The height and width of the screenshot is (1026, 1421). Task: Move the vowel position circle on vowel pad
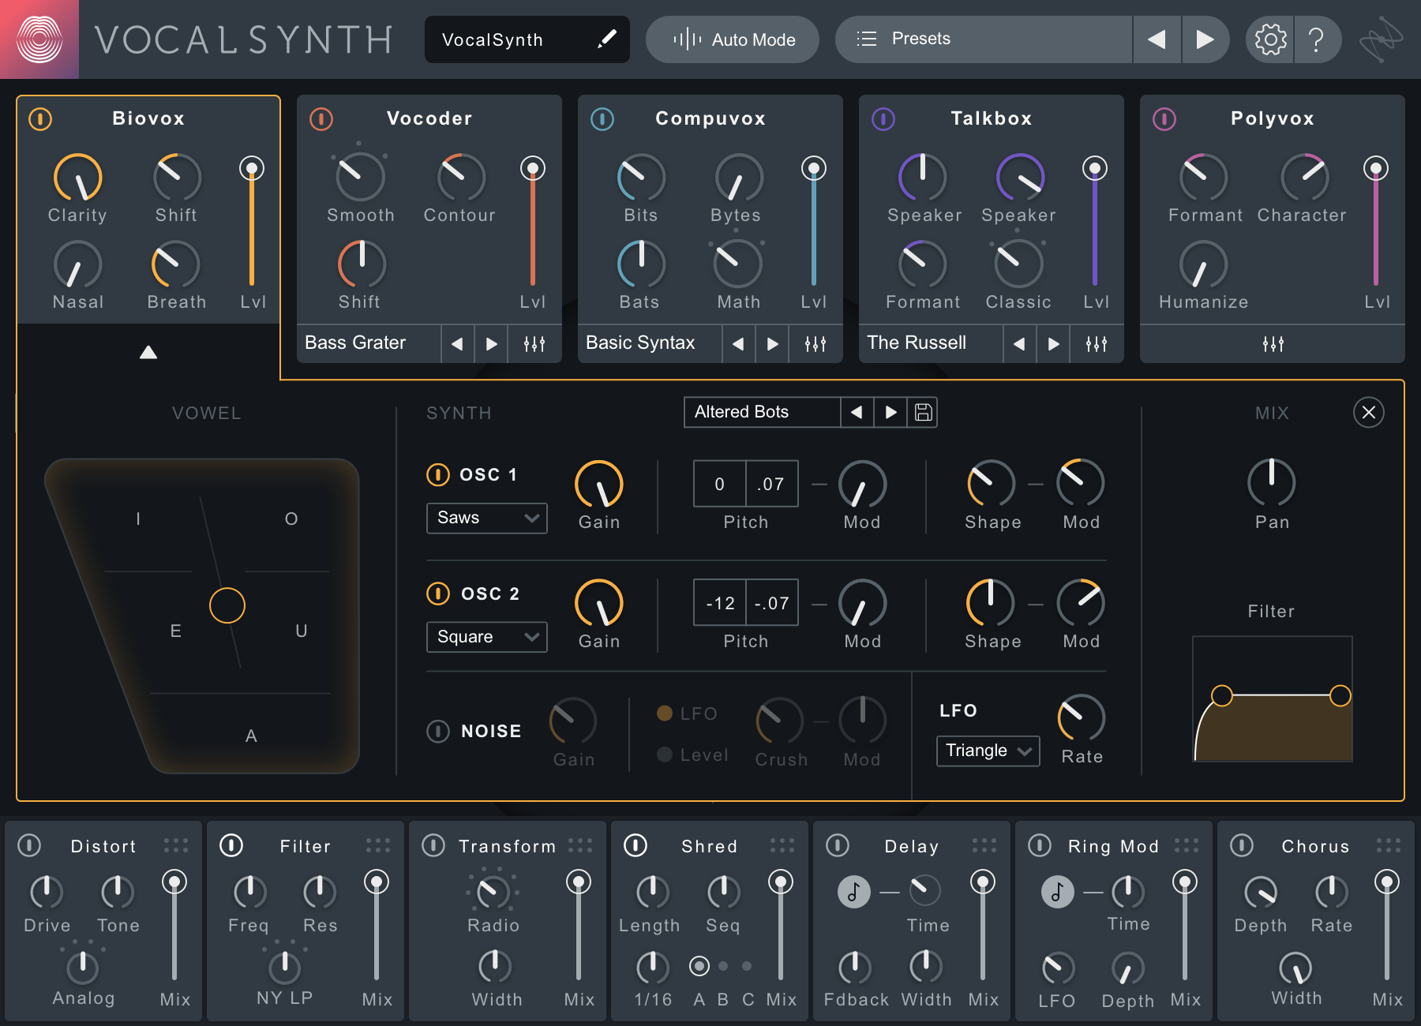coord(227,605)
